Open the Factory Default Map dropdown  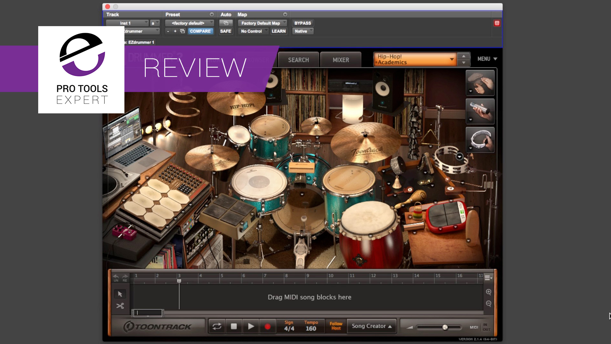[x=262, y=23]
